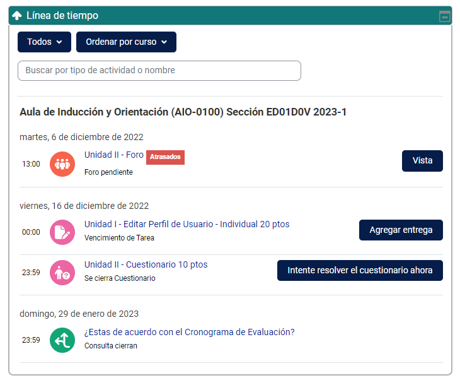Click the Agregar entrega button
Viewport: 460px width, 385px height.
point(401,230)
